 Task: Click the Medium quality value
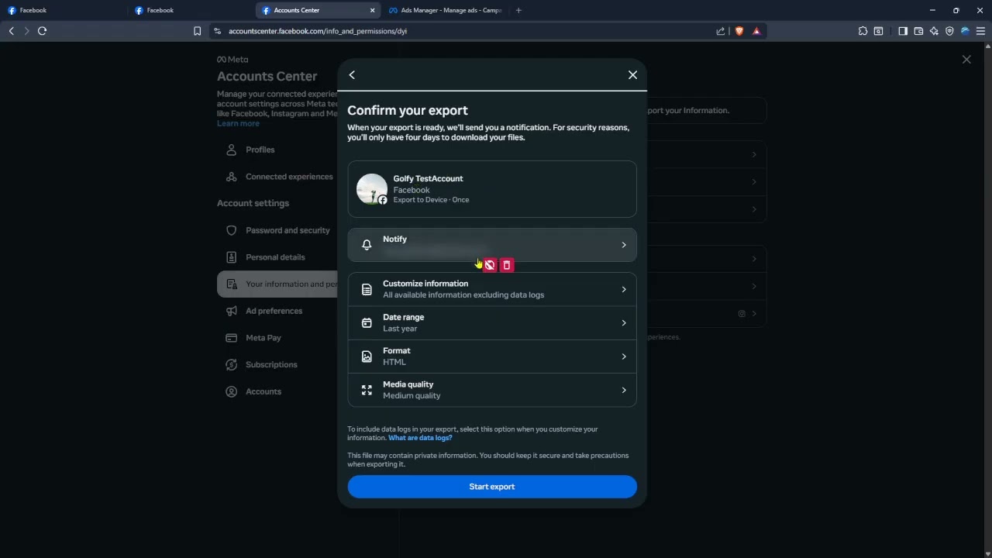[x=412, y=396]
